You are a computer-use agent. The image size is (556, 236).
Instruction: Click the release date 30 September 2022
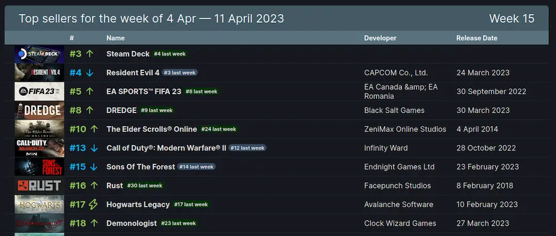pyautogui.click(x=491, y=91)
